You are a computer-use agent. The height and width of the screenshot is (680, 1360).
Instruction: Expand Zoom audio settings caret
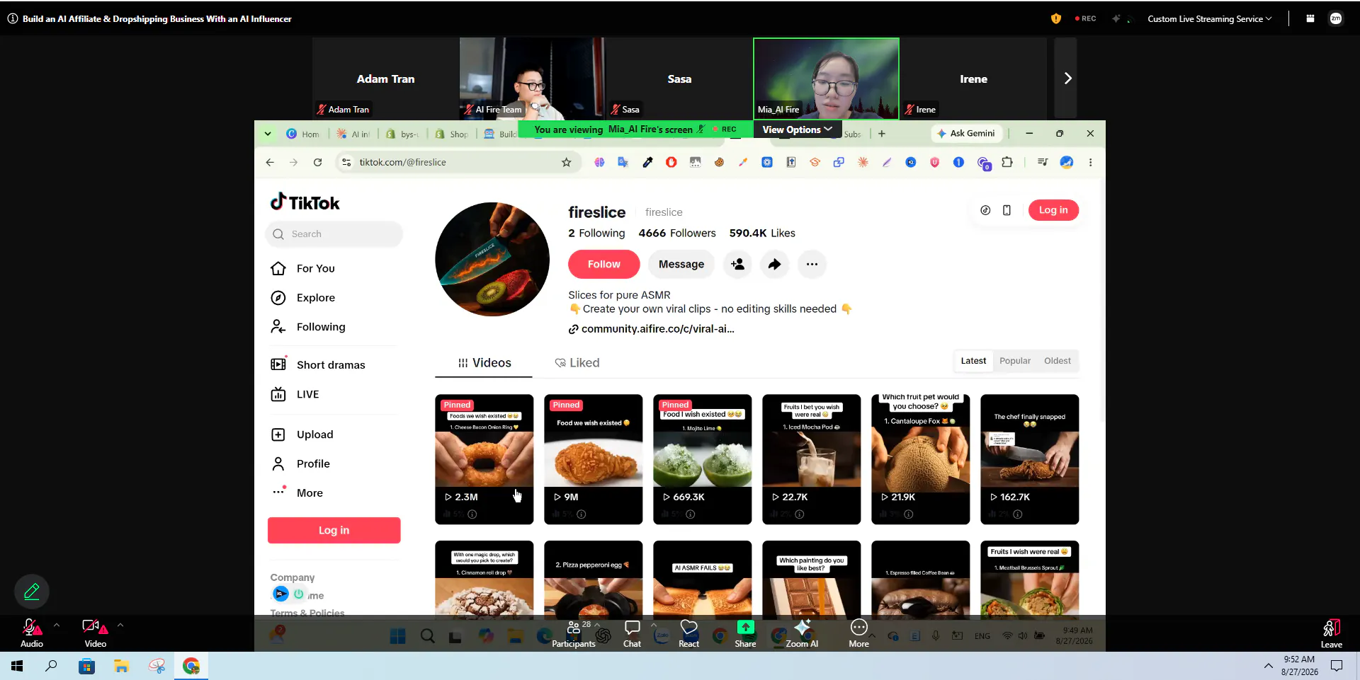(x=57, y=626)
